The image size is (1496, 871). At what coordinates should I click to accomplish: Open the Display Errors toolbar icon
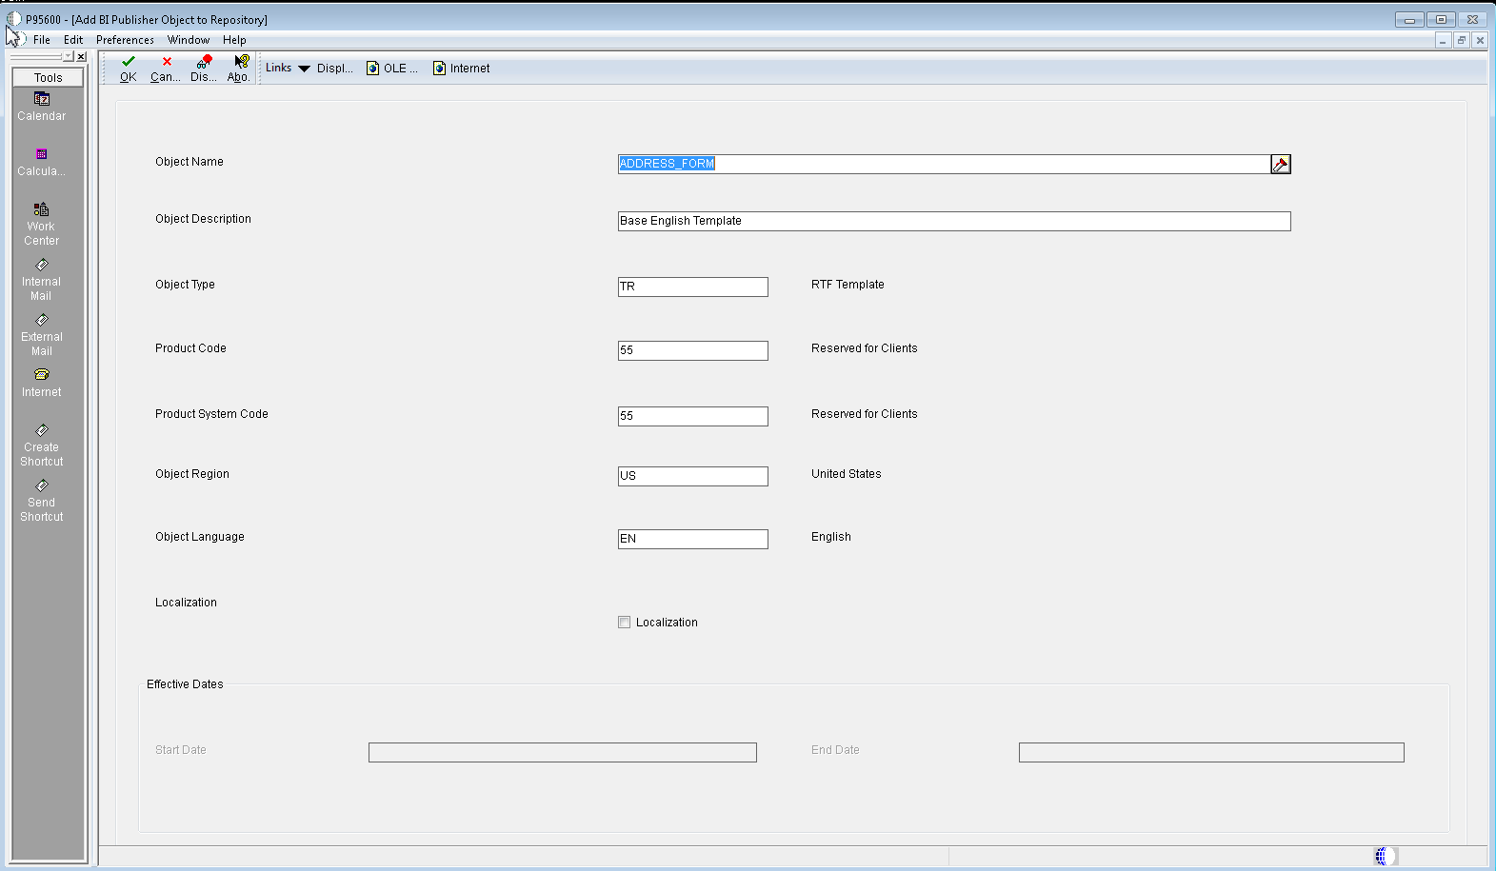tap(204, 61)
